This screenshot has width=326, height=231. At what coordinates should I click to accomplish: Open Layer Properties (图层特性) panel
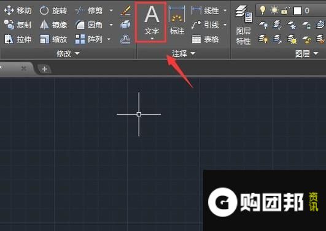click(244, 25)
